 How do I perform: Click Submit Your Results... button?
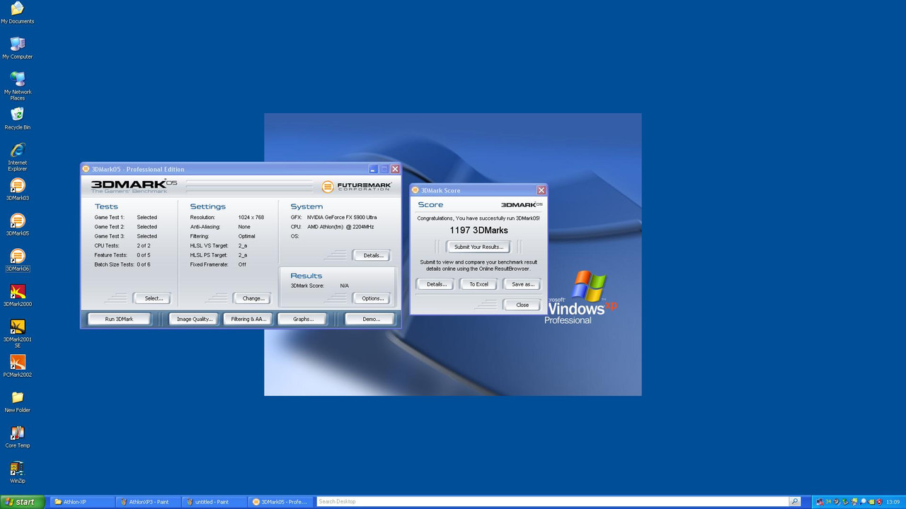(478, 247)
